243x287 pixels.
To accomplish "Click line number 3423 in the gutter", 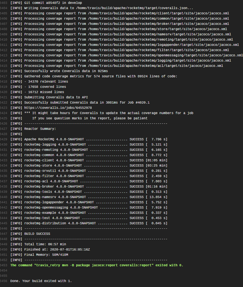I will click(4, 108).
